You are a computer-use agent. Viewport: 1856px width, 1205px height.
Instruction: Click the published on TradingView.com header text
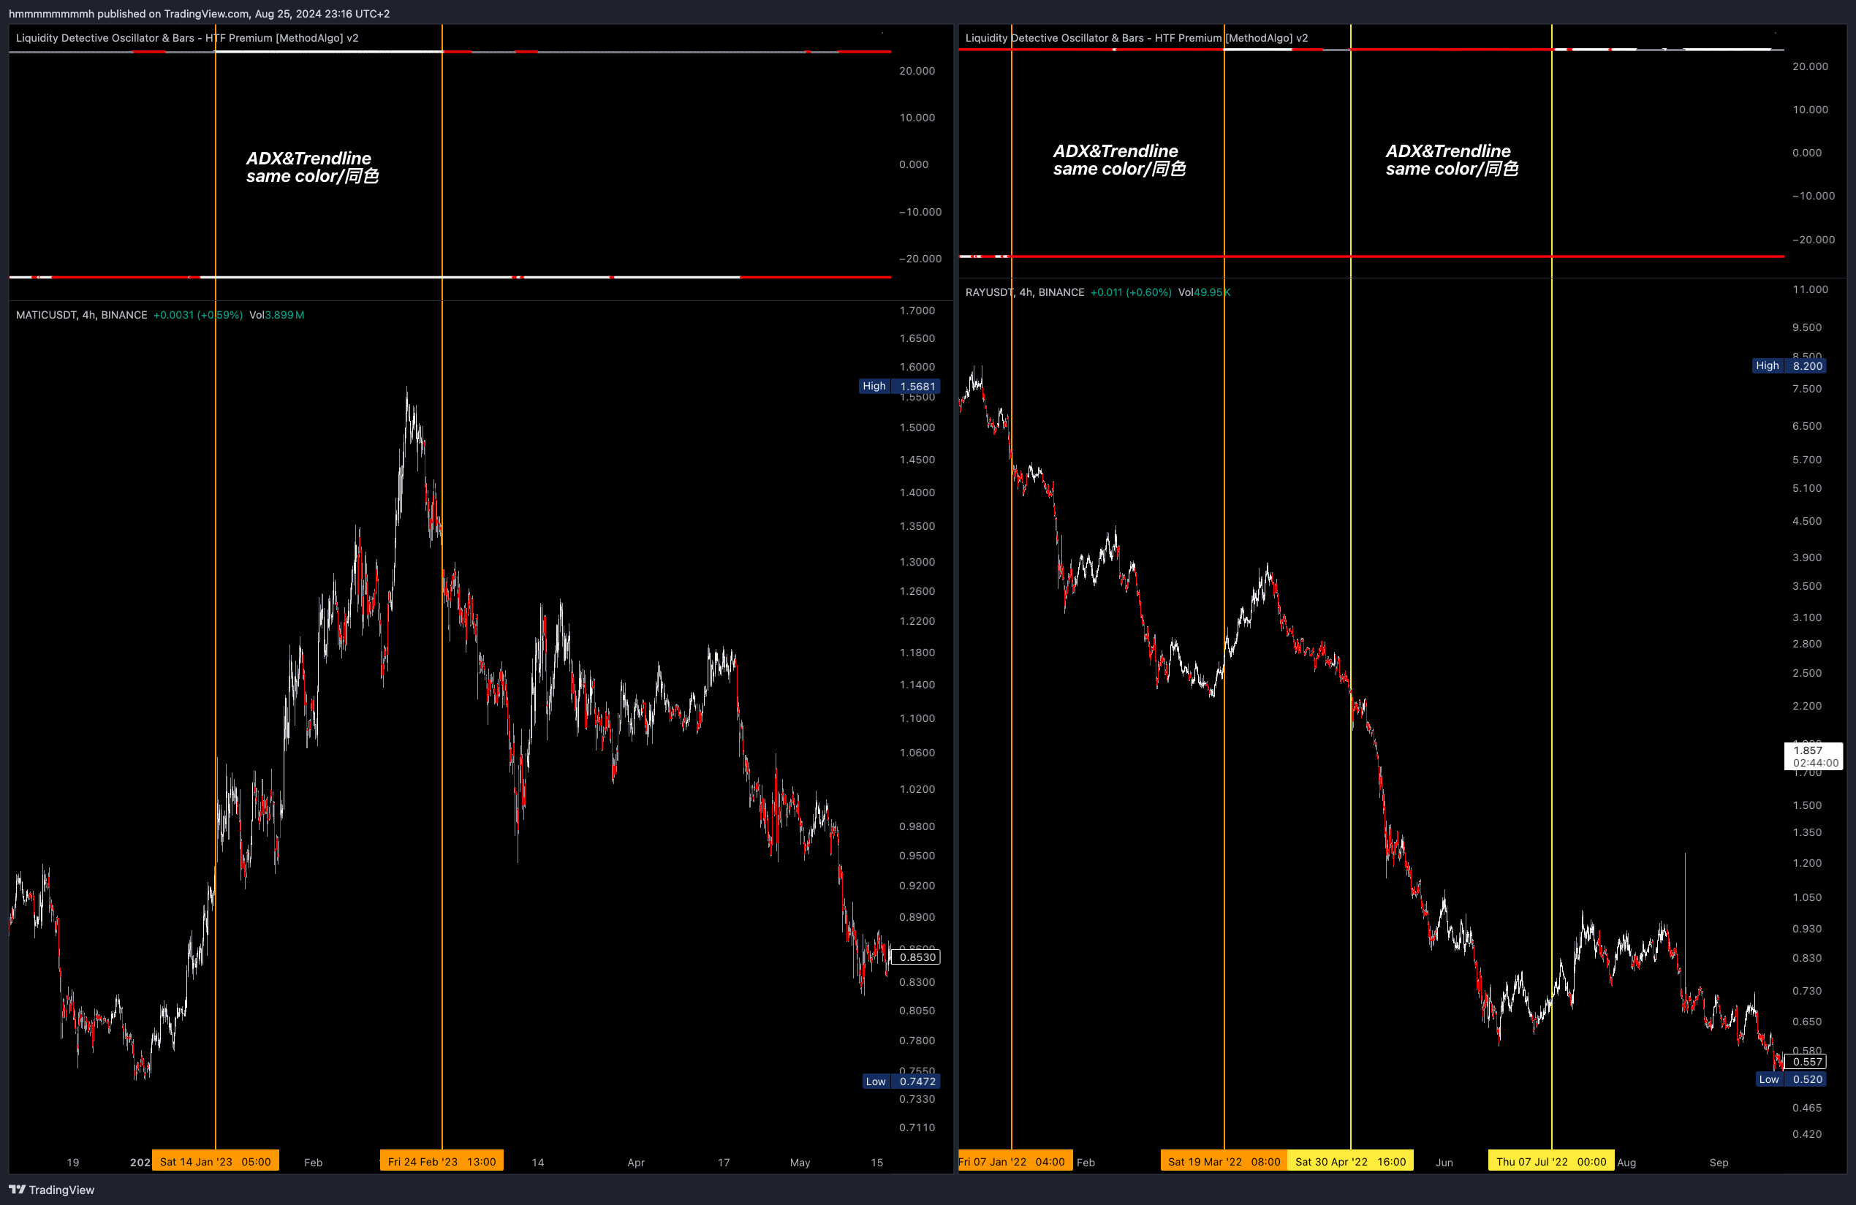[x=199, y=13]
